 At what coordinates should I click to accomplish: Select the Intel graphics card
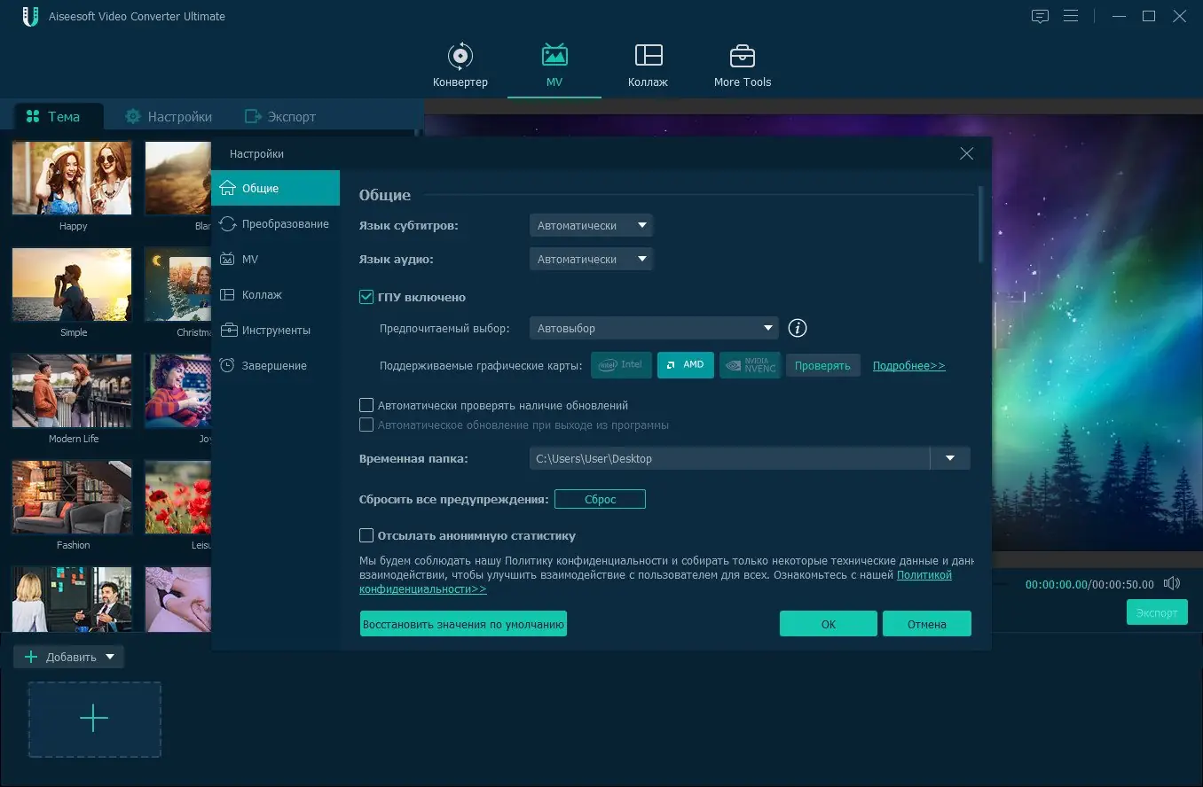[x=621, y=365]
